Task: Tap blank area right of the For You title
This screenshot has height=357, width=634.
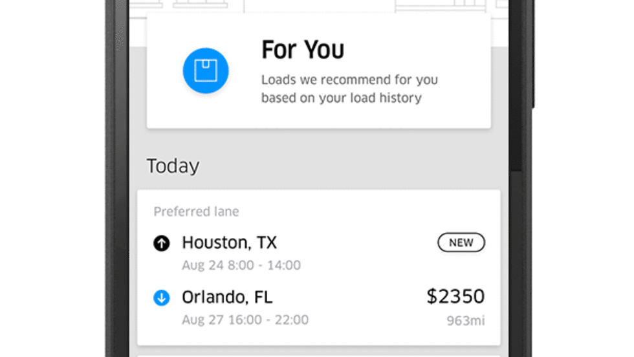Action: point(414,50)
